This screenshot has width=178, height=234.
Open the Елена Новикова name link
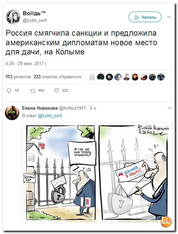click(40, 108)
